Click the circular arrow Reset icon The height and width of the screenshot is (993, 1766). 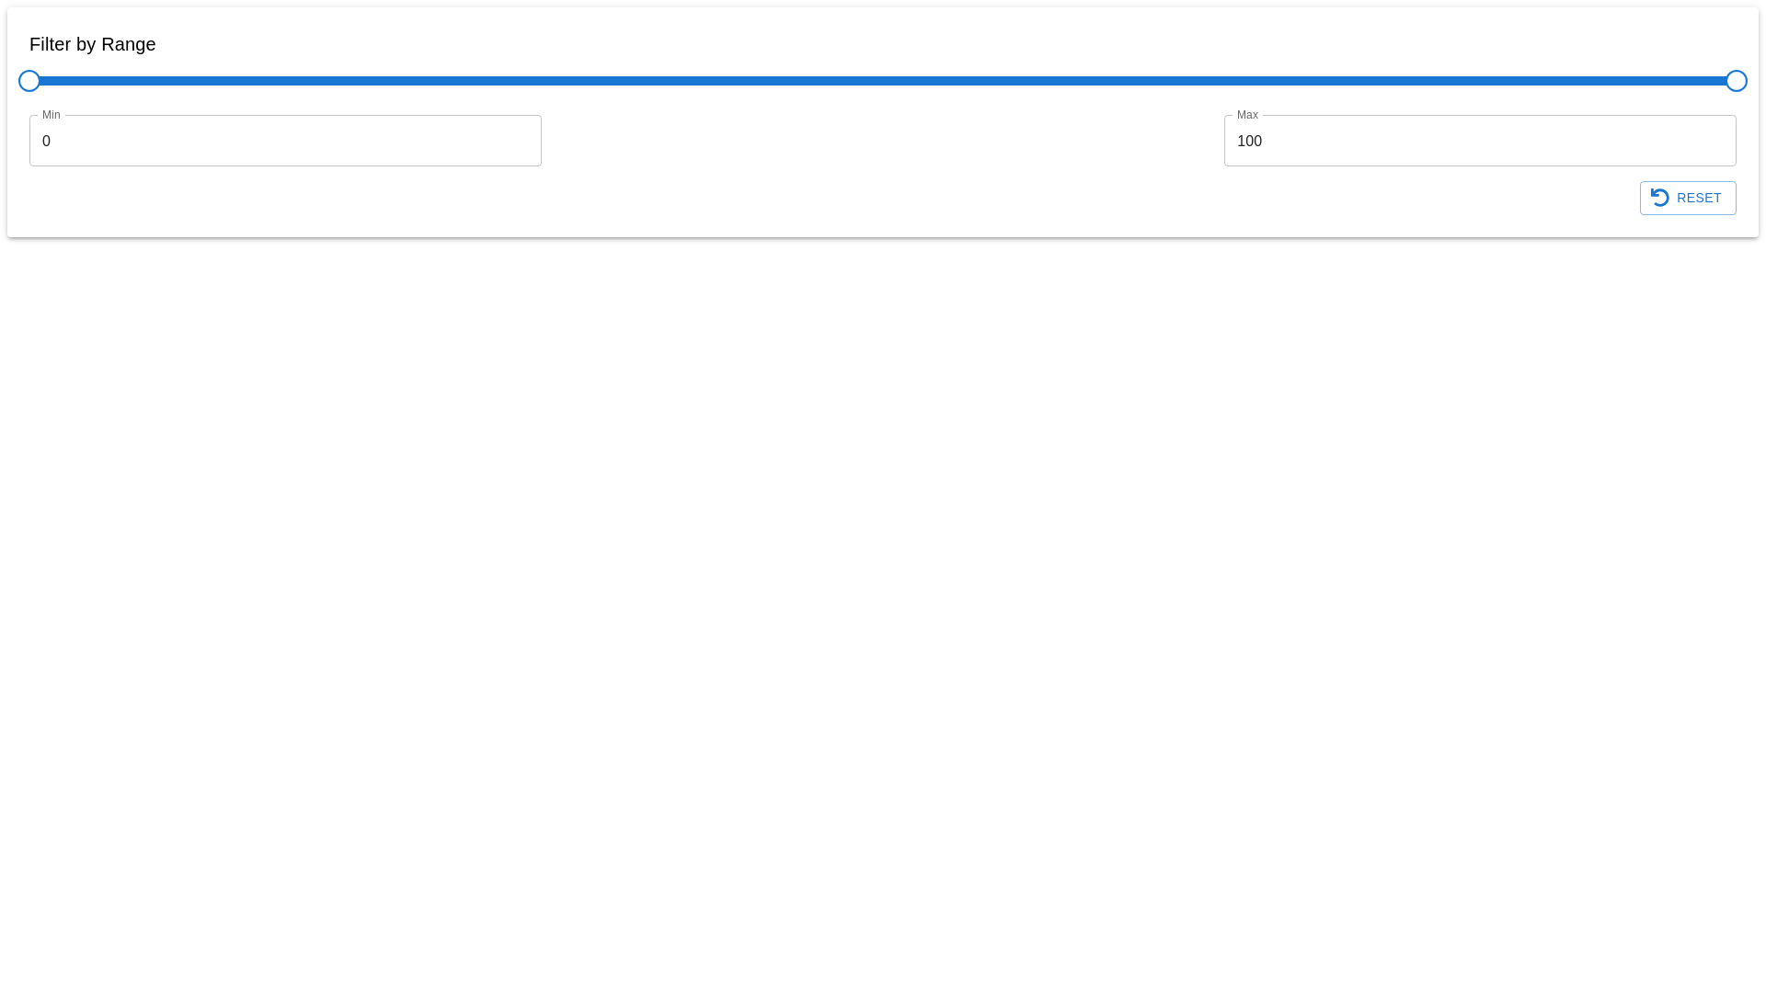click(x=1659, y=198)
